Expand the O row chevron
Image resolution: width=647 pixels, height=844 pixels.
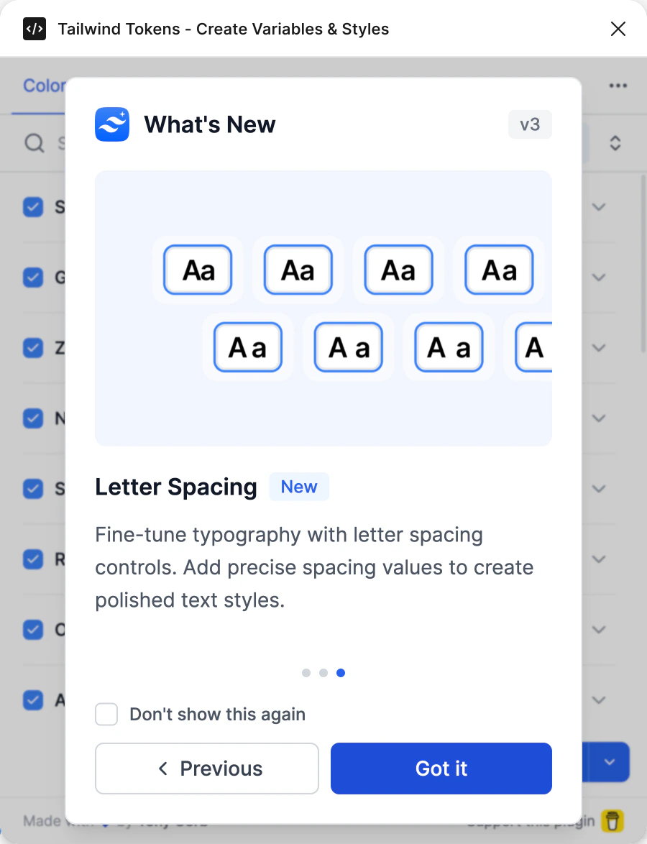pyautogui.click(x=599, y=629)
